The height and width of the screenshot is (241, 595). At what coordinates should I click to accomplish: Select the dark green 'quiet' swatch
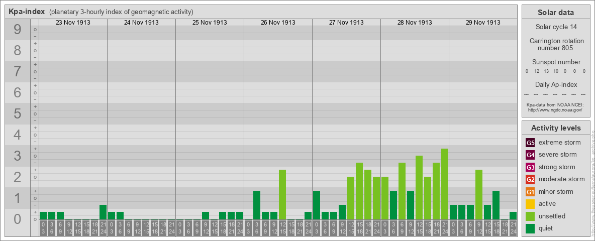click(x=530, y=228)
